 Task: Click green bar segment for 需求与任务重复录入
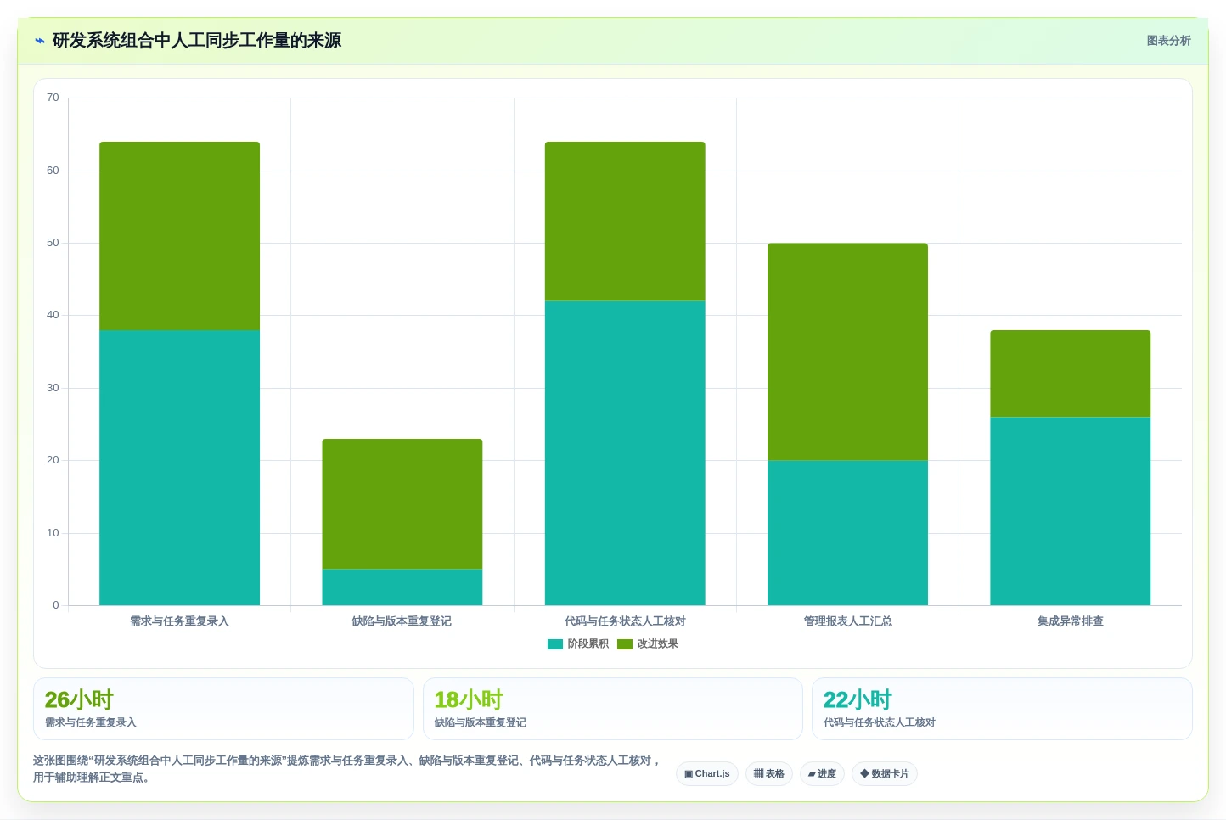coord(179,236)
